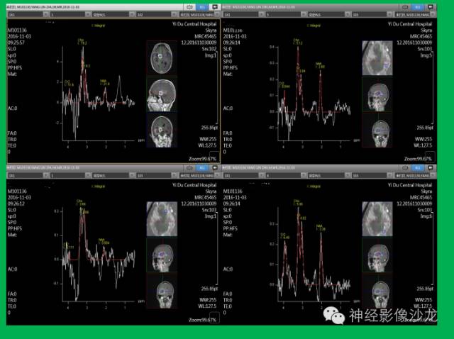Select the axial brain thumbnail in top-left pane
454x339 pixels.
162,58
